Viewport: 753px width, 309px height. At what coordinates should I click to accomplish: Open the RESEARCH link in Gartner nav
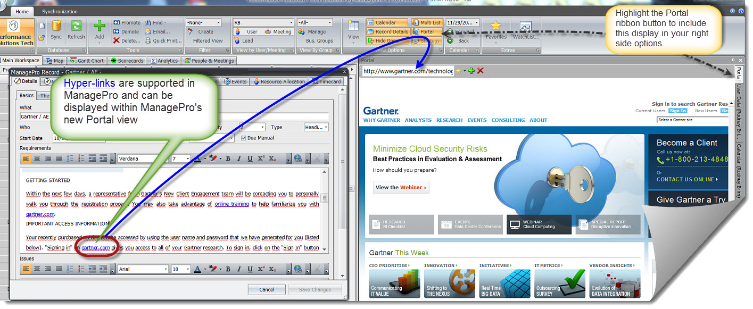(x=450, y=120)
